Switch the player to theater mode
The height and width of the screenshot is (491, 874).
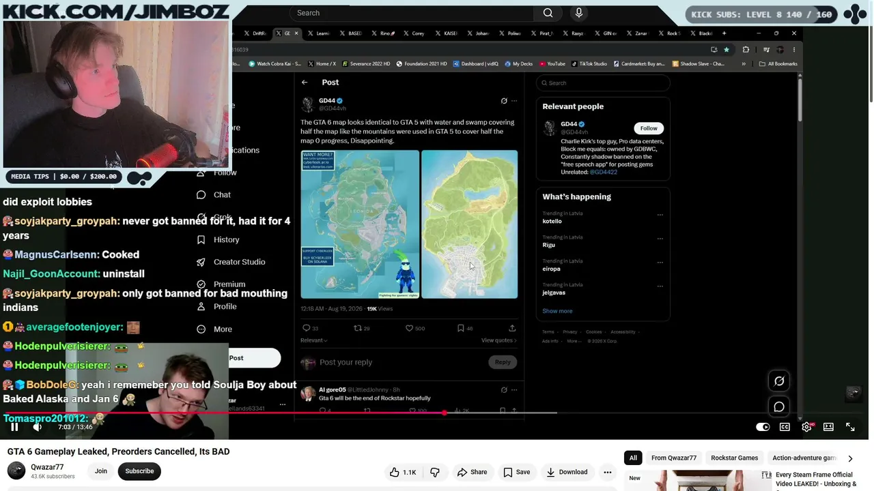click(828, 427)
